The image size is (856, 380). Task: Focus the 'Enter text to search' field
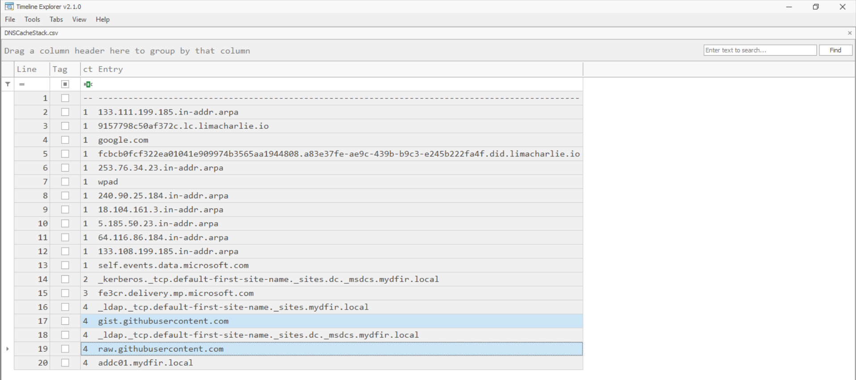pos(760,50)
